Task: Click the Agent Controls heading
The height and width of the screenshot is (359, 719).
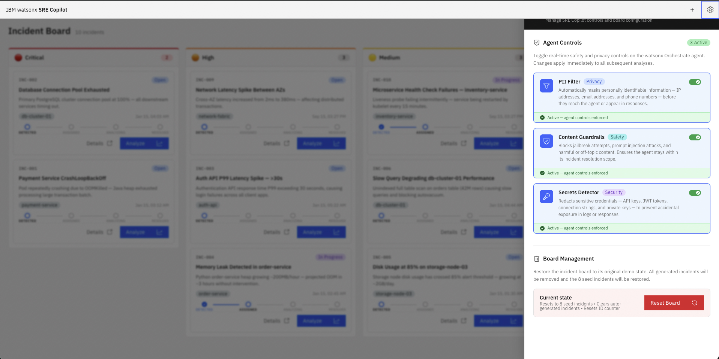Action: tap(562, 43)
